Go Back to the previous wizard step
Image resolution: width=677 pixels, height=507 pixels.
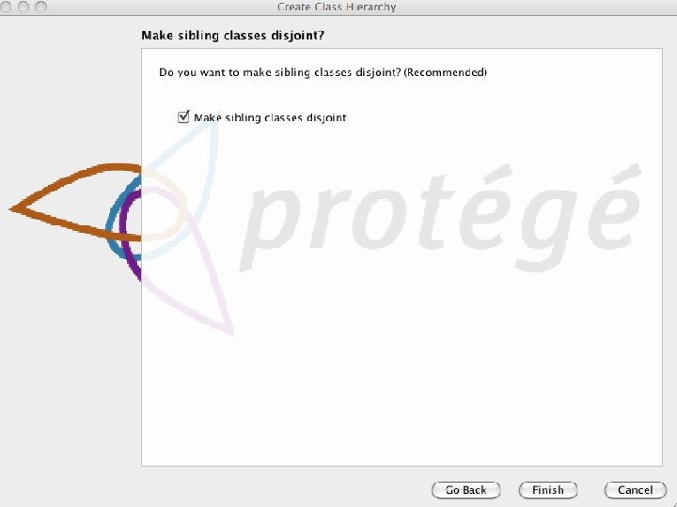465,490
